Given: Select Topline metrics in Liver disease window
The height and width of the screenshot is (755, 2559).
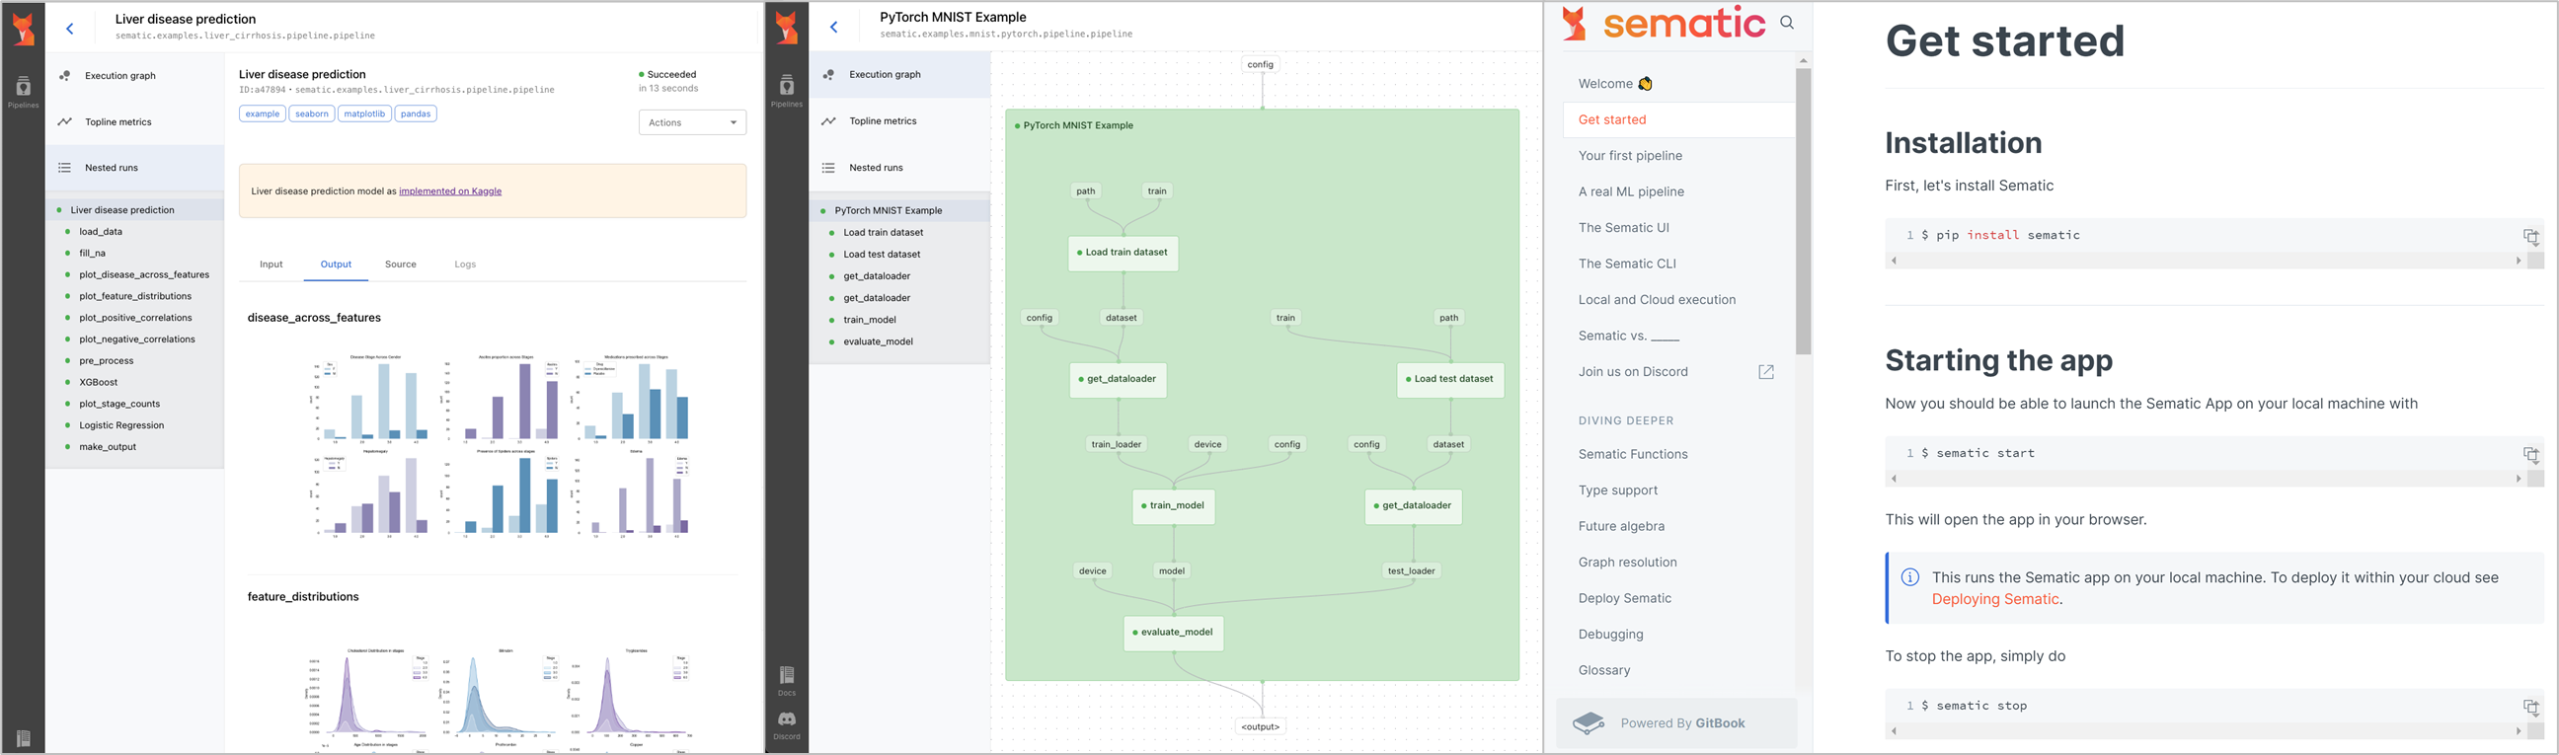Looking at the screenshot, I should [x=135, y=122].
